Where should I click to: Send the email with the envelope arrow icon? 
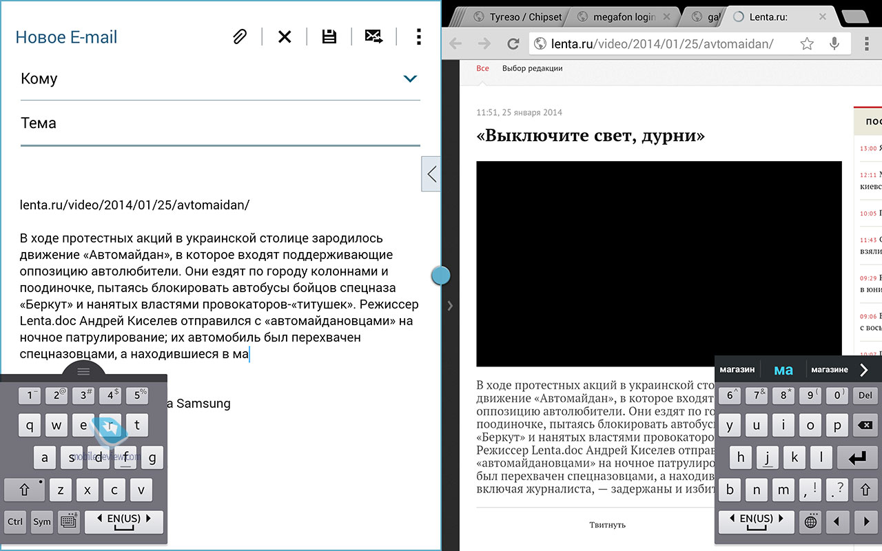click(x=374, y=37)
